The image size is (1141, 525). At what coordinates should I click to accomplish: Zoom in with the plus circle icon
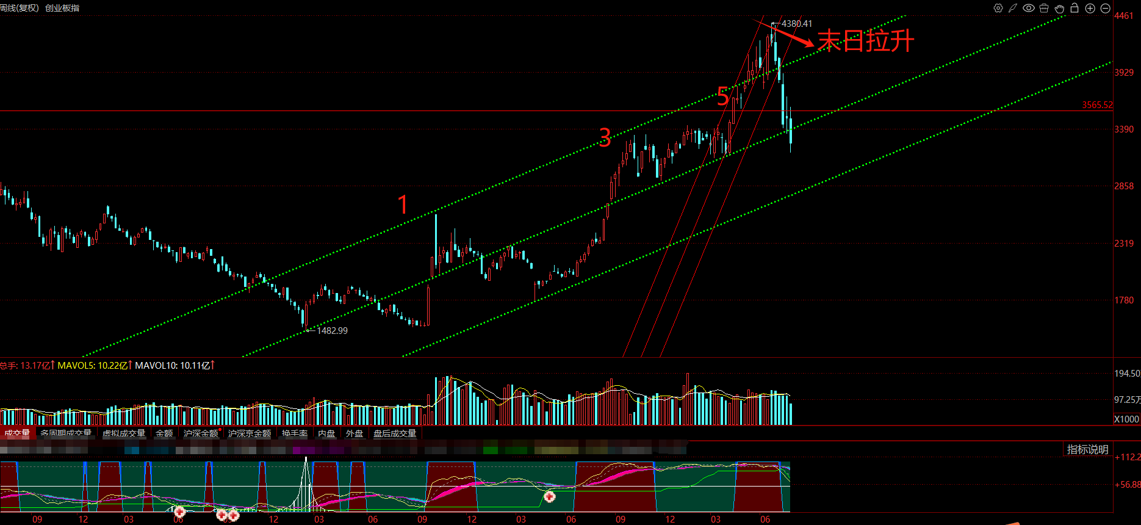[x=1090, y=9]
